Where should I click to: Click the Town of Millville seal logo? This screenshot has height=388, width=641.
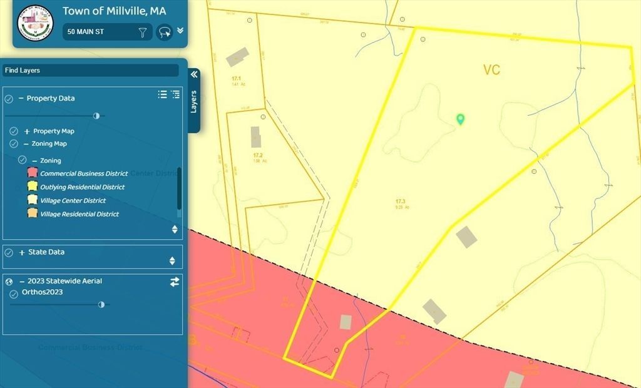point(35,24)
